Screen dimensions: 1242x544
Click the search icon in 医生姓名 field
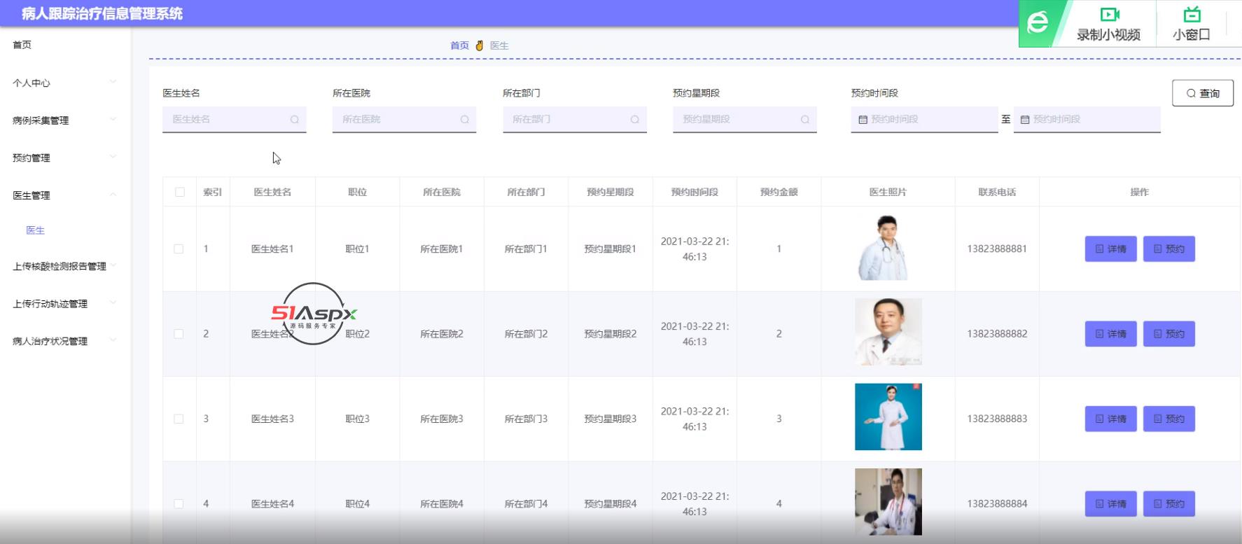click(x=295, y=120)
